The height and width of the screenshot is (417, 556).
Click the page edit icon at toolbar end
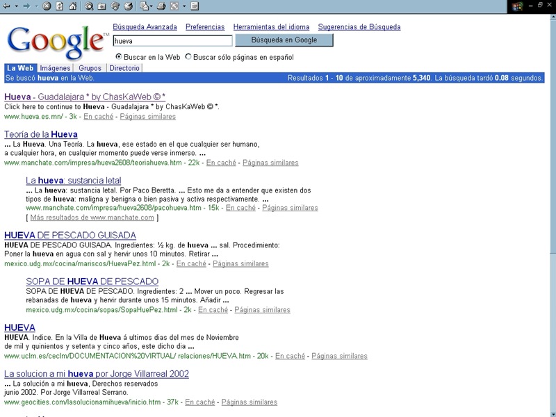pyautogui.click(x=195, y=6)
